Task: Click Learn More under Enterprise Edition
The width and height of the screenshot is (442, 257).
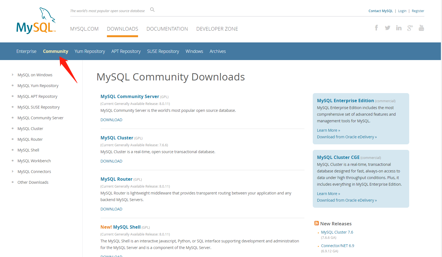Action: pos(328,130)
